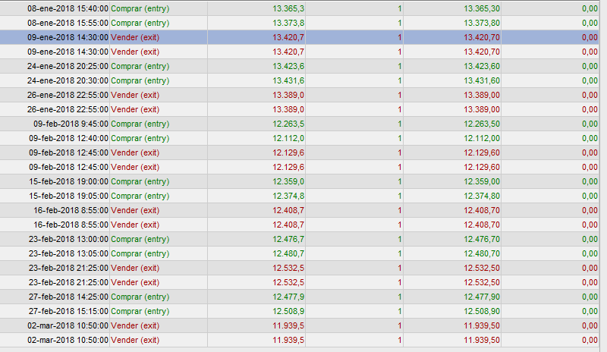Click the amount 13.420,70 in the highlighted row
This screenshot has height=352, width=607.
pos(482,37)
